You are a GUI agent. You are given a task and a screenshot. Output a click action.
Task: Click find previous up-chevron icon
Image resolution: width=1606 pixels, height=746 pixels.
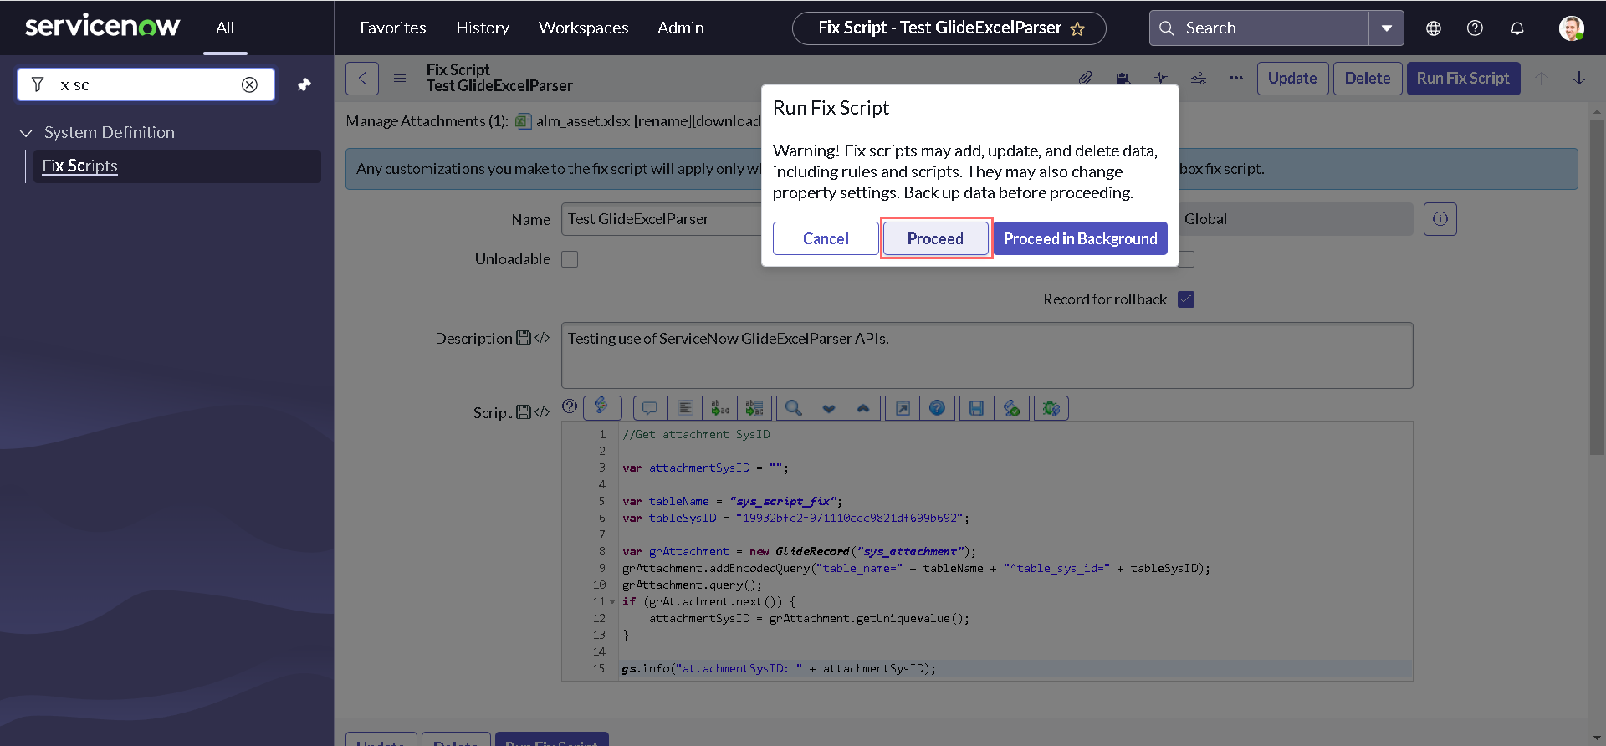pyautogui.click(x=863, y=408)
